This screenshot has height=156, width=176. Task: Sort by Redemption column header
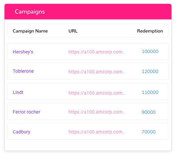[150, 31]
